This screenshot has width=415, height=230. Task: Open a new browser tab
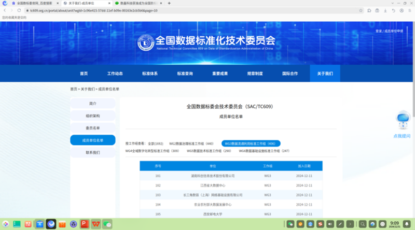coord(169,3)
